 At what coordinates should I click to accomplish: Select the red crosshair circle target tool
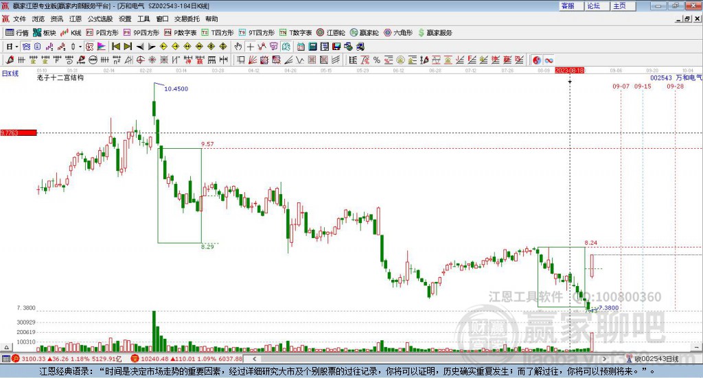tap(140, 60)
